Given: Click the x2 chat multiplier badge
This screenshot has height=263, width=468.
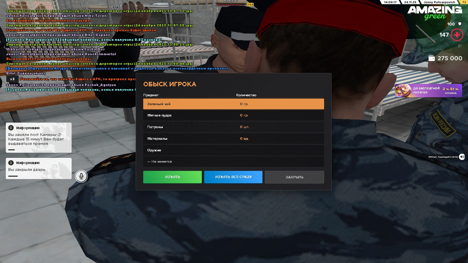Looking at the screenshot, I should (12, 79).
